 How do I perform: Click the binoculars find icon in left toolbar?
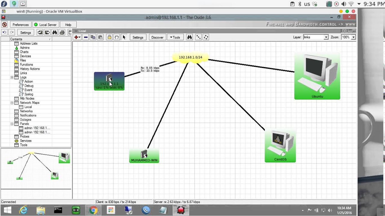pos(54,32)
